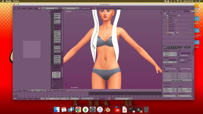Click the scene icon beside Scene field
Image resolution: width=203 pixels, height=114 pixels.
coord(60,8)
